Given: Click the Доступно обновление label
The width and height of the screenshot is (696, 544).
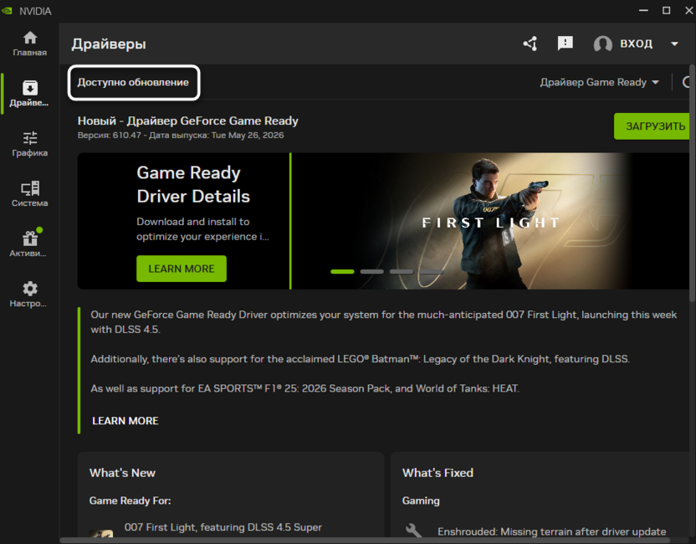Looking at the screenshot, I should pos(133,82).
